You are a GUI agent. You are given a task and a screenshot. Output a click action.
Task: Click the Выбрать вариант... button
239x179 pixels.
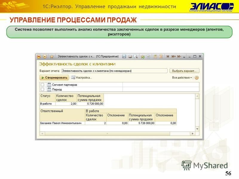(x=184, y=71)
